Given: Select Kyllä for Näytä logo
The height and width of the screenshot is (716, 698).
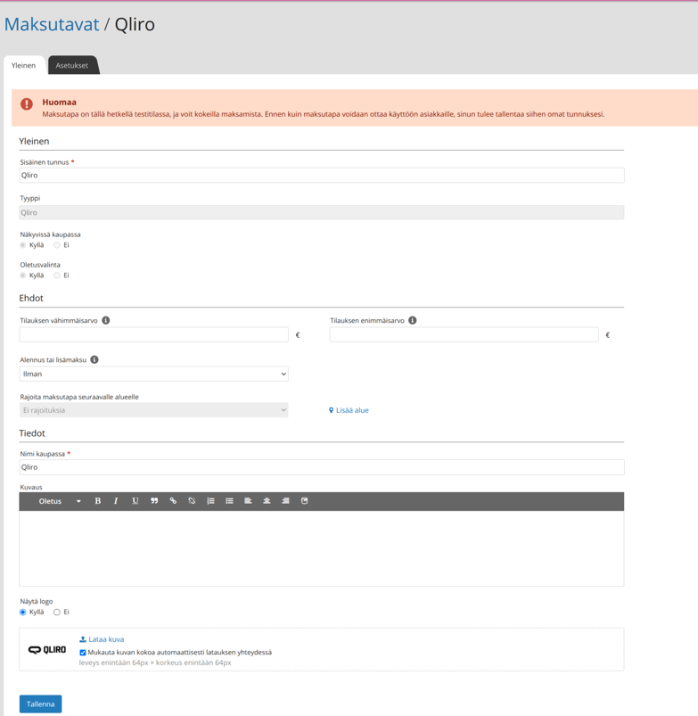Looking at the screenshot, I should coord(23,613).
